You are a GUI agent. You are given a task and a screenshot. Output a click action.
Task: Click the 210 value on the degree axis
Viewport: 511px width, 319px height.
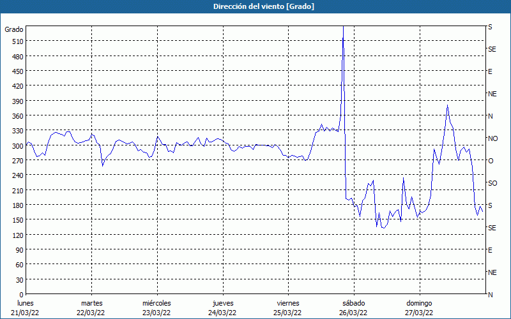17,190
